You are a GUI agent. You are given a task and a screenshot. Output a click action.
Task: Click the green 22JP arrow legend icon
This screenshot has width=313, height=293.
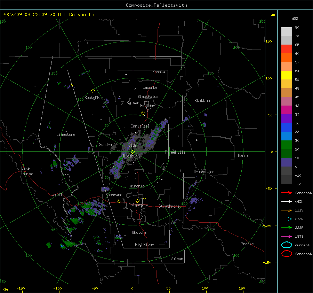coord(287,228)
